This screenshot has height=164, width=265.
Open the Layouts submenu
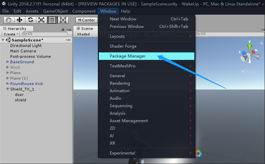[146, 36]
